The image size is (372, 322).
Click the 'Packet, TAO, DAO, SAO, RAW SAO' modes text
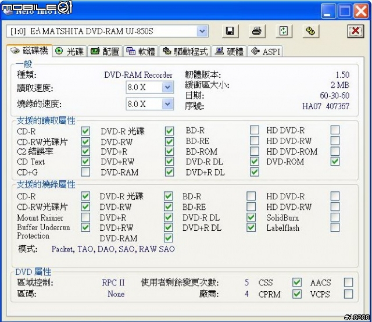point(113,249)
